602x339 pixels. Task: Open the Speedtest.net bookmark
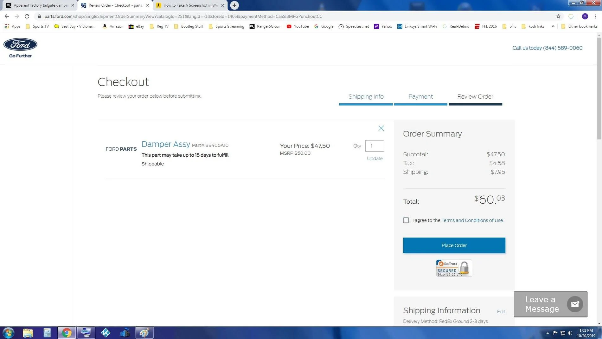pos(354,26)
